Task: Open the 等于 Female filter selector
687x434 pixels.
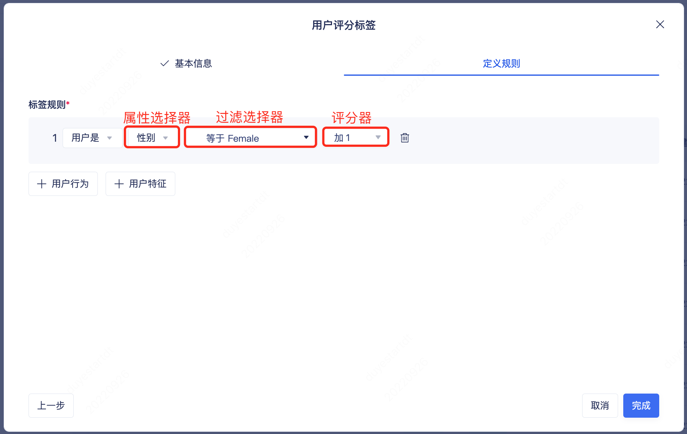Action: point(250,138)
